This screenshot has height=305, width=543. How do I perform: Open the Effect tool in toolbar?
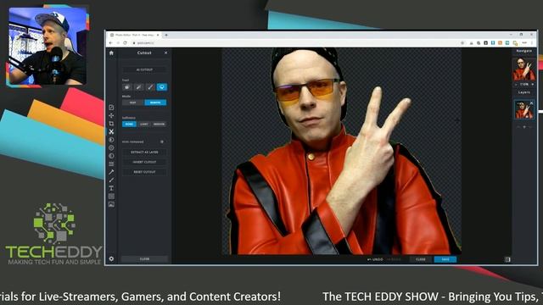[x=111, y=156]
